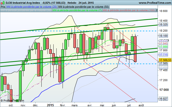The width and height of the screenshot is (172, 107).
Task: Click the déc. label on time axis
Action: [x=36, y=105]
